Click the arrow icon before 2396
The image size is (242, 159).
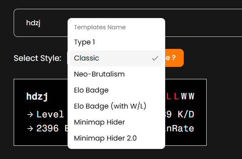coord(30,129)
